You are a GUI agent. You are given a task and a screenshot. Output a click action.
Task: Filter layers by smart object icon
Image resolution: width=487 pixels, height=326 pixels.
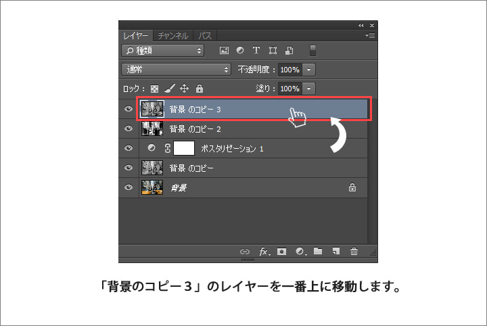(x=289, y=50)
